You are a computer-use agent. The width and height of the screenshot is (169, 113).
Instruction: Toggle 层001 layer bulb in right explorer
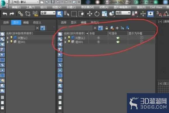click(x=69, y=42)
